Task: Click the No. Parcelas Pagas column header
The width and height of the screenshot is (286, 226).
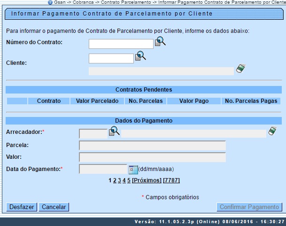Action: coord(251,101)
